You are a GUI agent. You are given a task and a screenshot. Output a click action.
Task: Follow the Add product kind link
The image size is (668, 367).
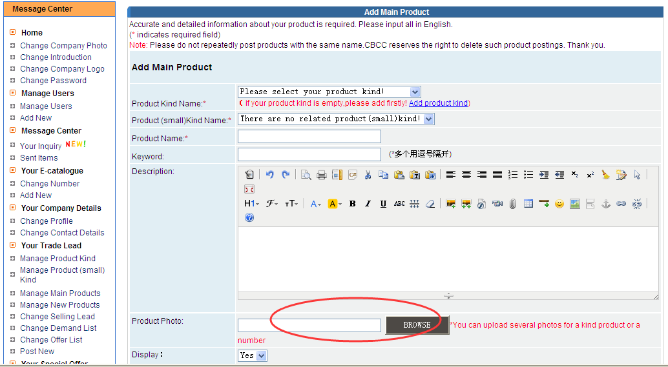[438, 103]
